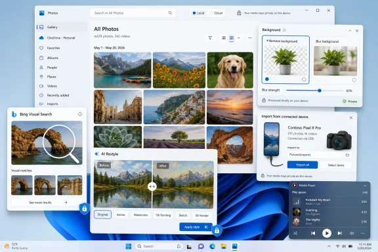
Task: Click the folder icon in the Import to field
Action: [347, 155]
